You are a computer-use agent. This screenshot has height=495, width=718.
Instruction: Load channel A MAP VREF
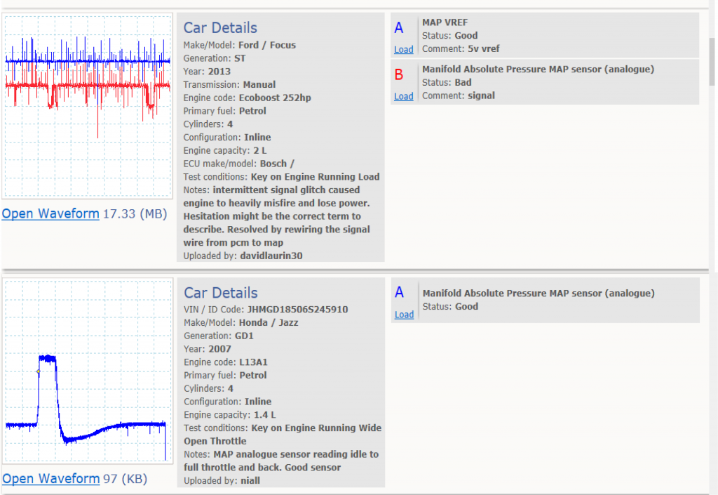pos(403,49)
